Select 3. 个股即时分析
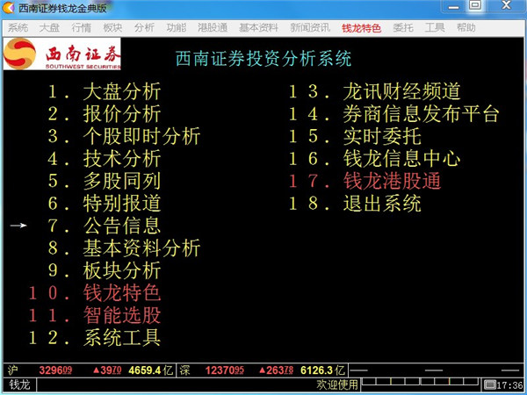 click(124, 136)
